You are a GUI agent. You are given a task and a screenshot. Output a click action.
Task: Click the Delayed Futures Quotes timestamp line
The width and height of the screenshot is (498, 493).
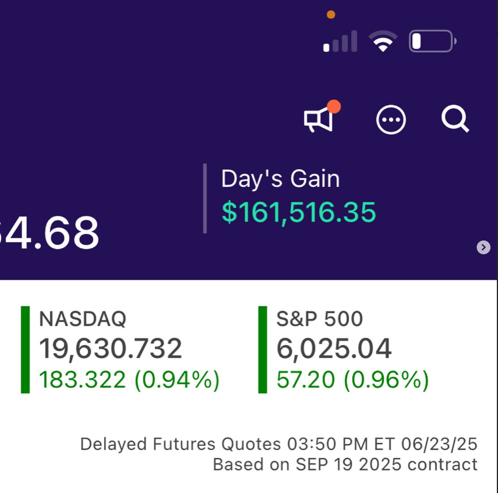pos(279,444)
